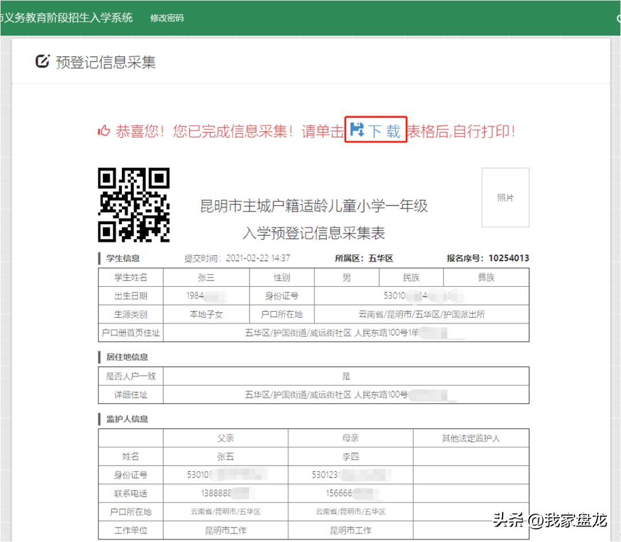Click the 照片 photo placeholder box

pyautogui.click(x=505, y=197)
